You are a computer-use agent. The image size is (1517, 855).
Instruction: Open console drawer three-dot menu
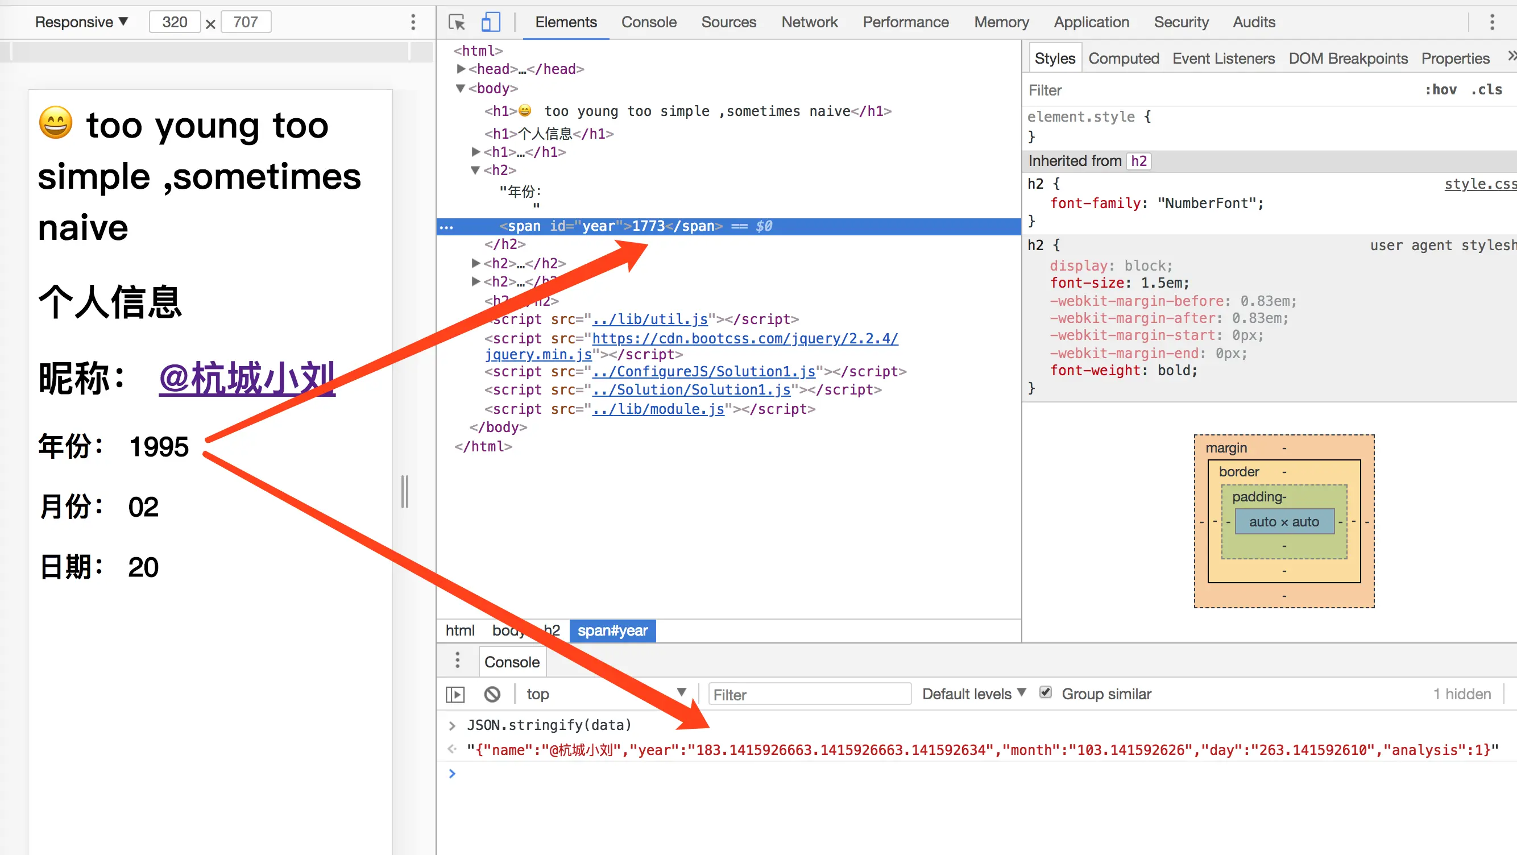tap(457, 661)
